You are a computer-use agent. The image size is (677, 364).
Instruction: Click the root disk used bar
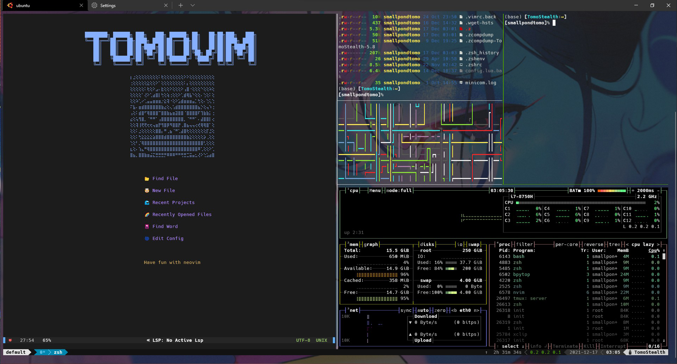pyautogui.click(x=451, y=263)
